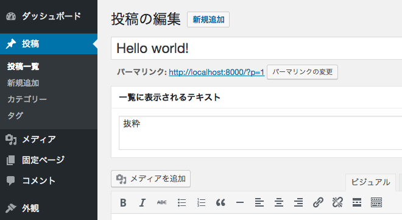This screenshot has height=220, width=402.
Task: Remove link with the unlink icon
Action: [x=337, y=202]
